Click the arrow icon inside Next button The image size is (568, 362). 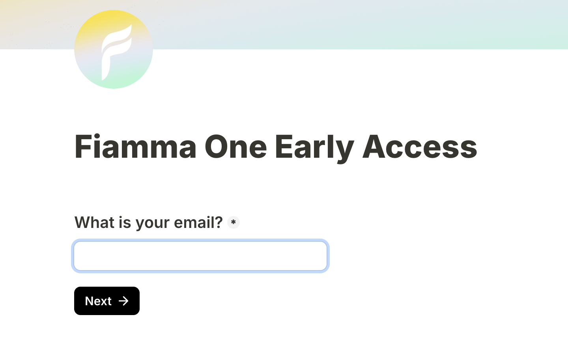[x=123, y=301]
